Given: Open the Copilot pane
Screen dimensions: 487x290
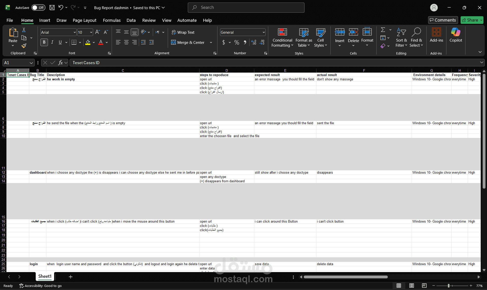Looking at the screenshot, I should [456, 35].
